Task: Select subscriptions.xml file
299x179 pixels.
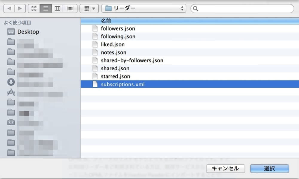Action: coord(190,84)
